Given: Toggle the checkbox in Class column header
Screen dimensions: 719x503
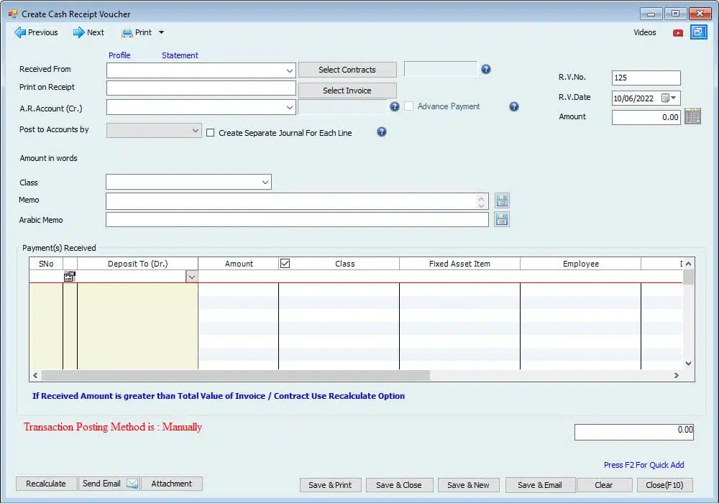Looking at the screenshot, I should (x=285, y=264).
